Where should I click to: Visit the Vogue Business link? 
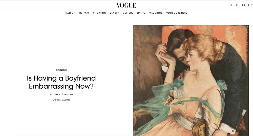[177, 13]
